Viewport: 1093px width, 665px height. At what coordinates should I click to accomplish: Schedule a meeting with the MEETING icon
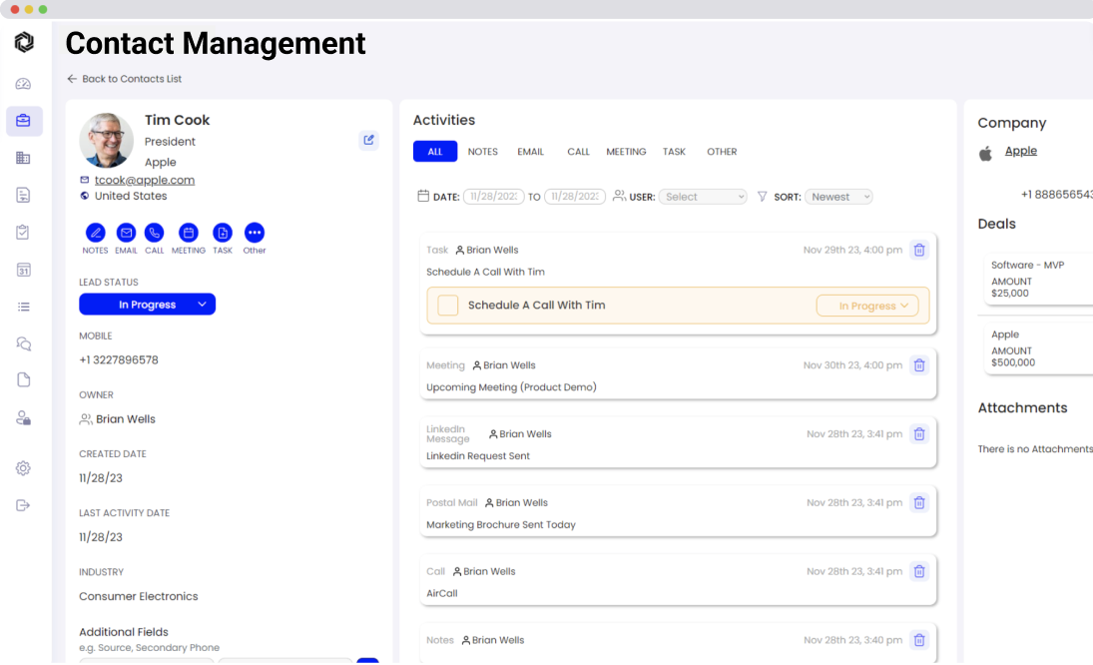click(189, 233)
